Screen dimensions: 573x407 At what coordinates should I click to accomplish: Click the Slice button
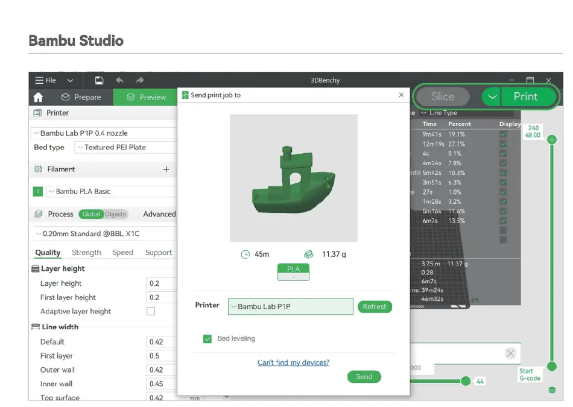tap(443, 97)
